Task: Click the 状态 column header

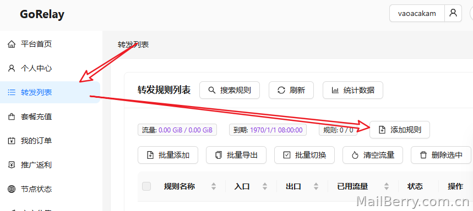Action: 415,186
